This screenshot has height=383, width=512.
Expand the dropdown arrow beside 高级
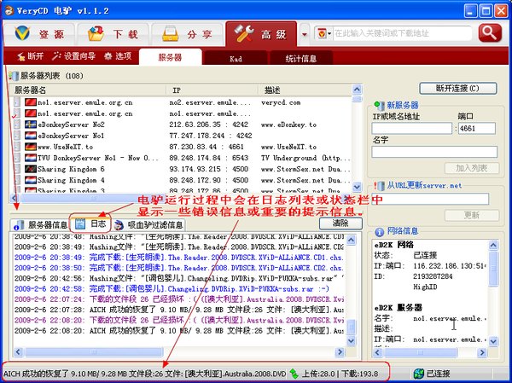(305, 34)
